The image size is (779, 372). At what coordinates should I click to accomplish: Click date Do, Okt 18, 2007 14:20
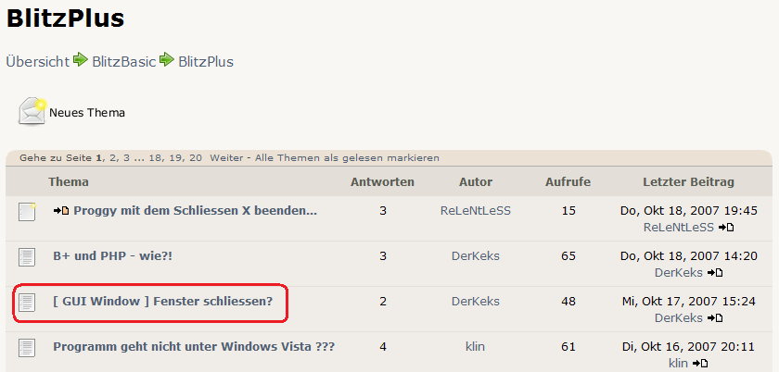tap(688, 256)
